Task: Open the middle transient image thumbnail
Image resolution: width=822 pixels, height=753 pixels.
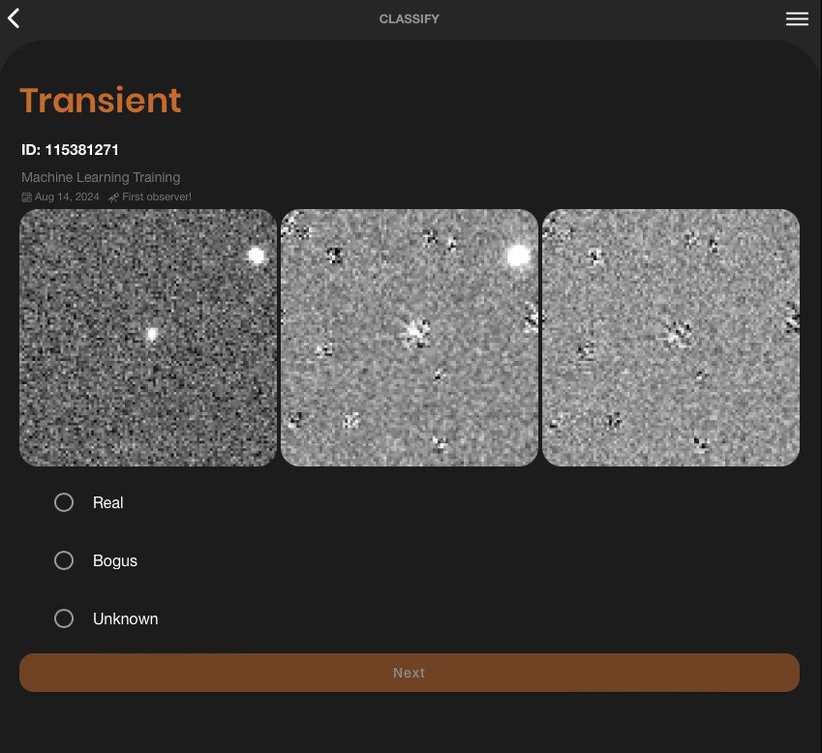Action: [x=409, y=338]
